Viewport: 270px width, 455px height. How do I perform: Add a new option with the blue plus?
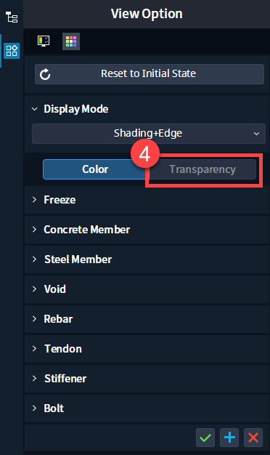click(229, 438)
